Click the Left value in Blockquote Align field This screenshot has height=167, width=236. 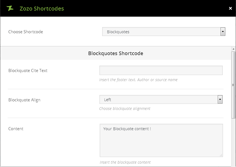click(108, 99)
